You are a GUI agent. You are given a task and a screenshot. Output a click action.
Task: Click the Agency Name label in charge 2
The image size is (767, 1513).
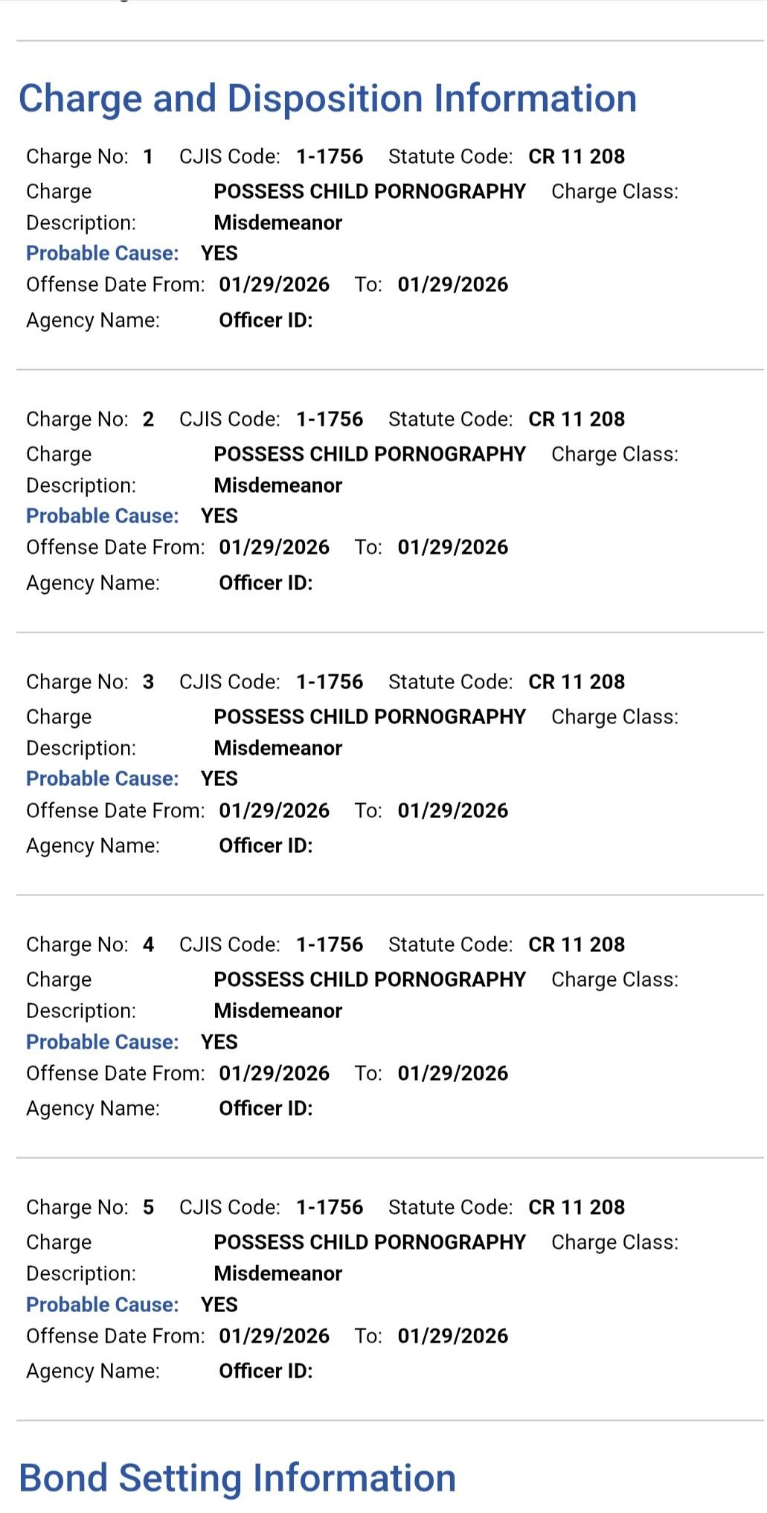coord(93,583)
